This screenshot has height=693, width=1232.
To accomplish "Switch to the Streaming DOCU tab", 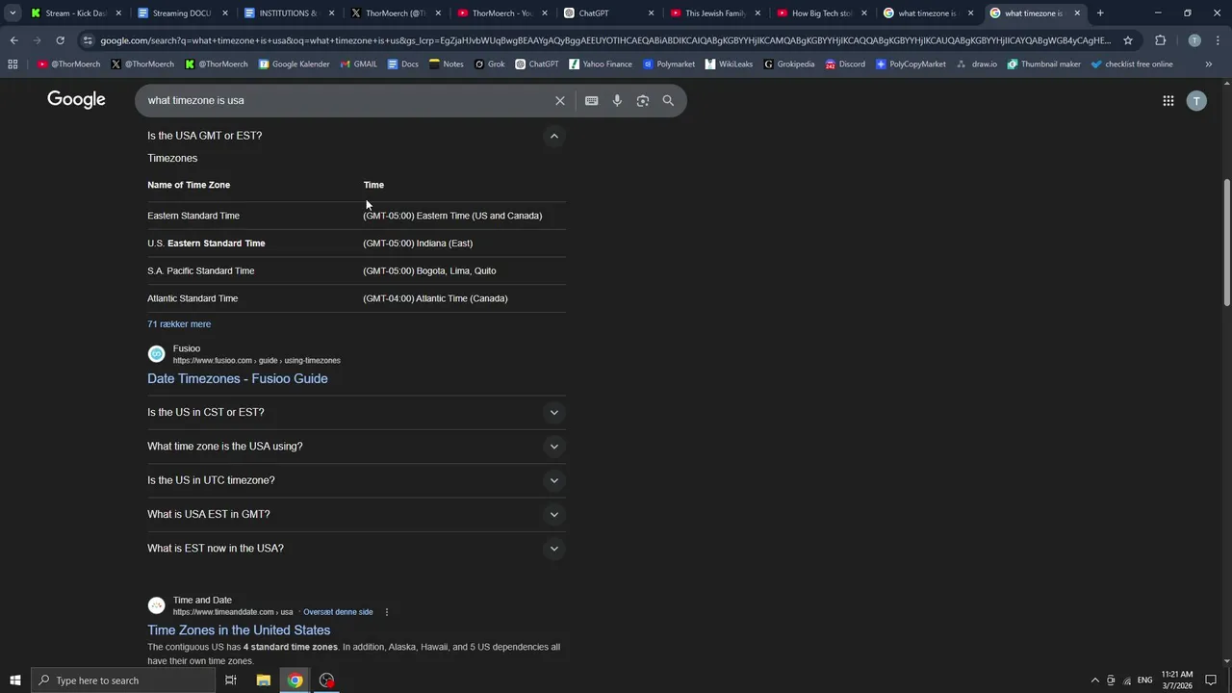I will [182, 13].
